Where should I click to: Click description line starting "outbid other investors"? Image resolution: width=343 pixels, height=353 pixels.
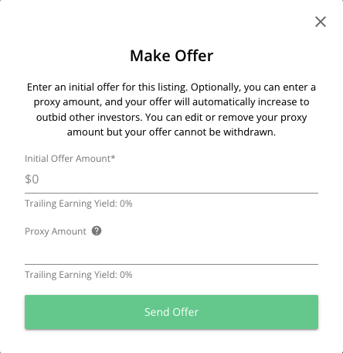tap(171, 118)
